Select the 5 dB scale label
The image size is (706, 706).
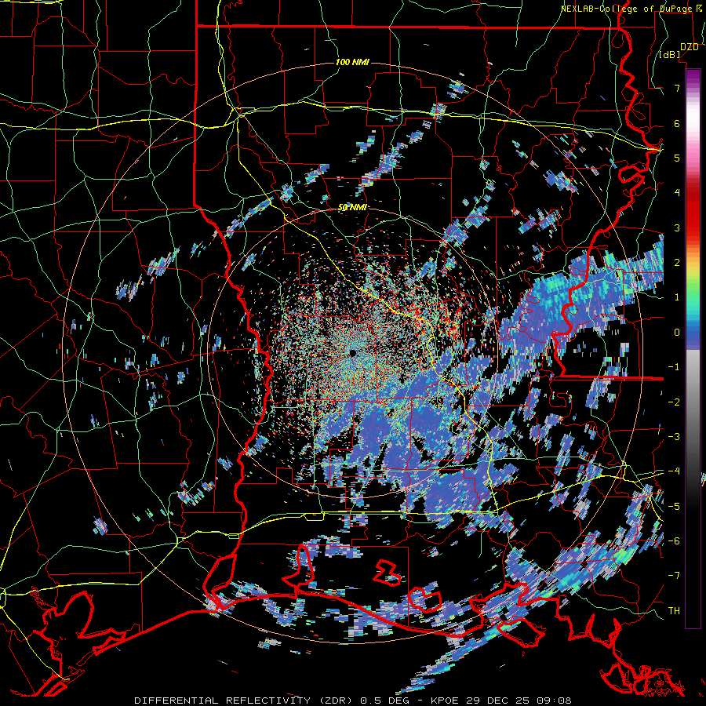pyautogui.click(x=677, y=158)
